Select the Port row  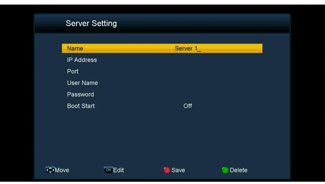click(x=162, y=72)
